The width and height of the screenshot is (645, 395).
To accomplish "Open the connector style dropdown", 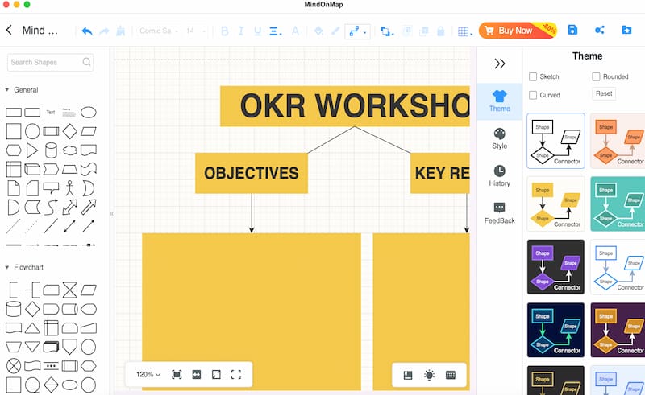I will pos(357,31).
